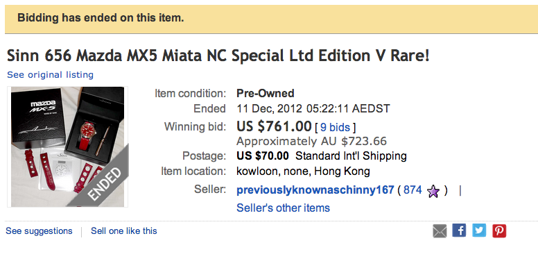Click the Approximately AU $723.66 text
This screenshot has width=538, height=277.
pos(311,141)
